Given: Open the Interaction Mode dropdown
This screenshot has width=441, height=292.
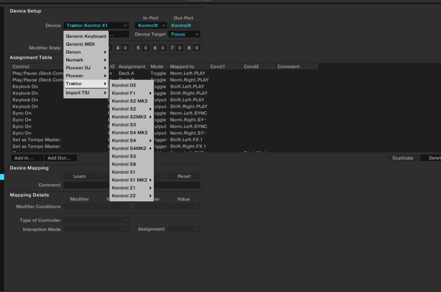Looking at the screenshot, I should pos(96,229).
